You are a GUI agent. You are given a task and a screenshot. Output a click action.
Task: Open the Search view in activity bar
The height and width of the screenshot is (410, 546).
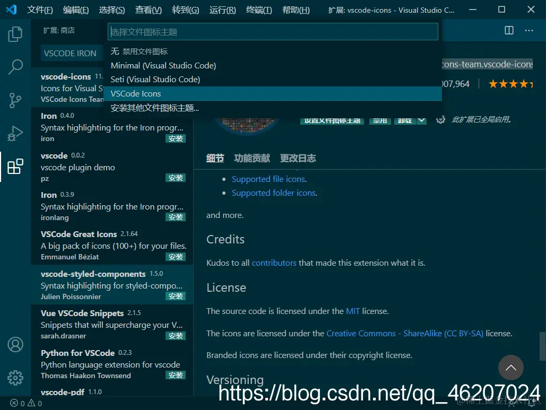pos(15,66)
